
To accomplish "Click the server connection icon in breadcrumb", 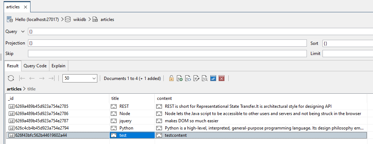I will [x=10, y=20].
